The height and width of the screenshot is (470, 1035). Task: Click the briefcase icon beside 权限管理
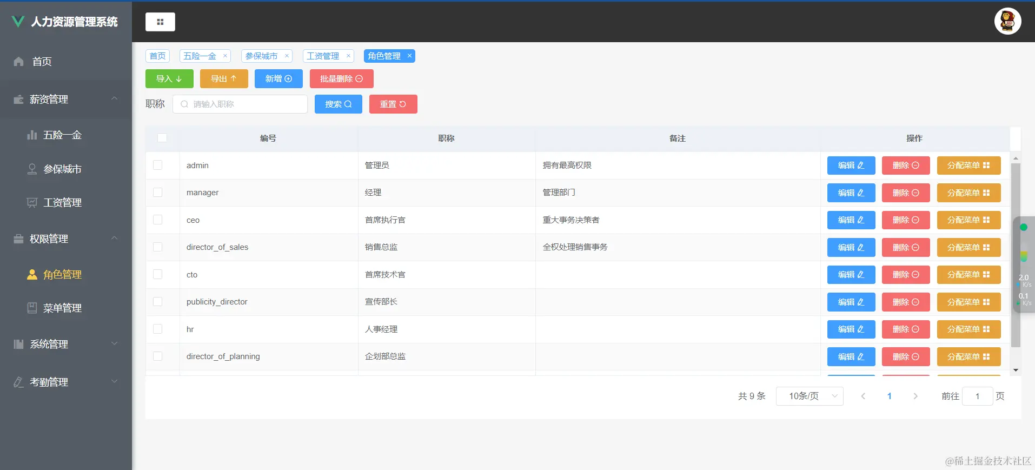(x=18, y=239)
